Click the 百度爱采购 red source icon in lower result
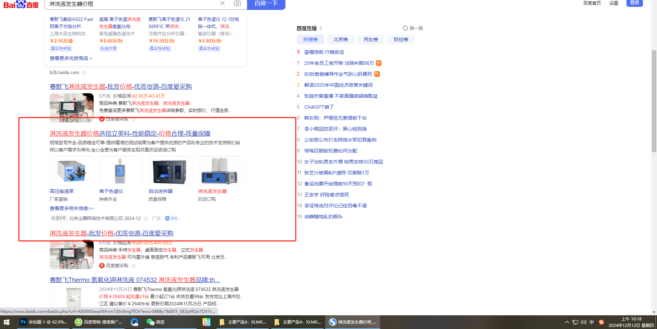 tap(102, 266)
